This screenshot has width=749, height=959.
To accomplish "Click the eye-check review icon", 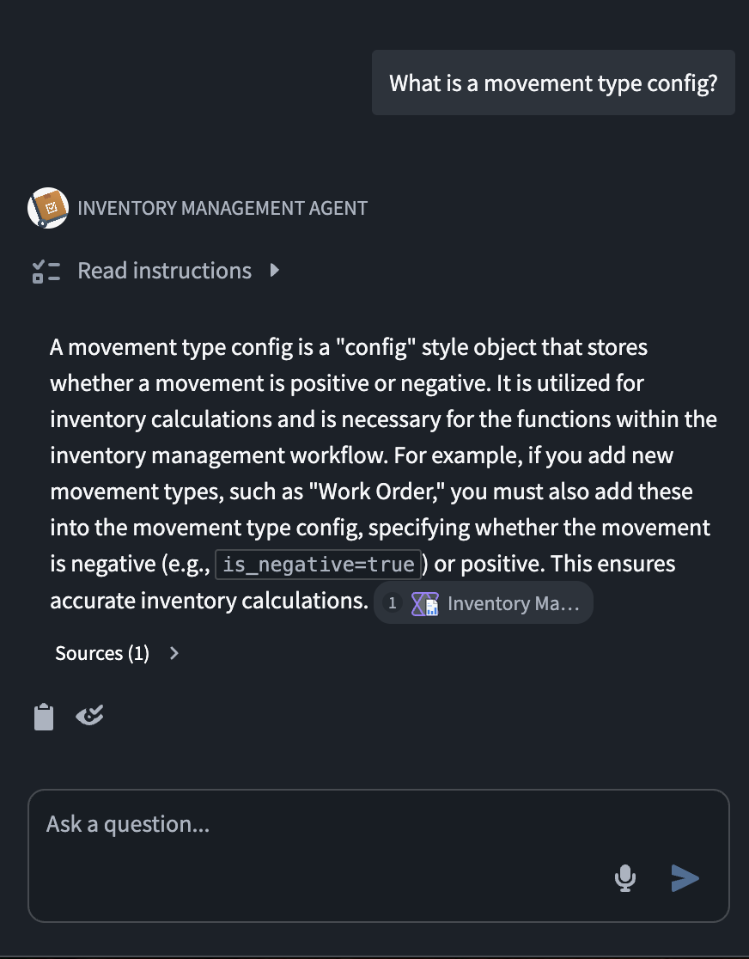I will coord(89,714).
